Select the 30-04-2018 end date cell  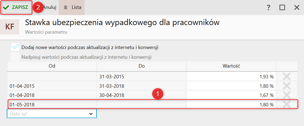point(142,95)
